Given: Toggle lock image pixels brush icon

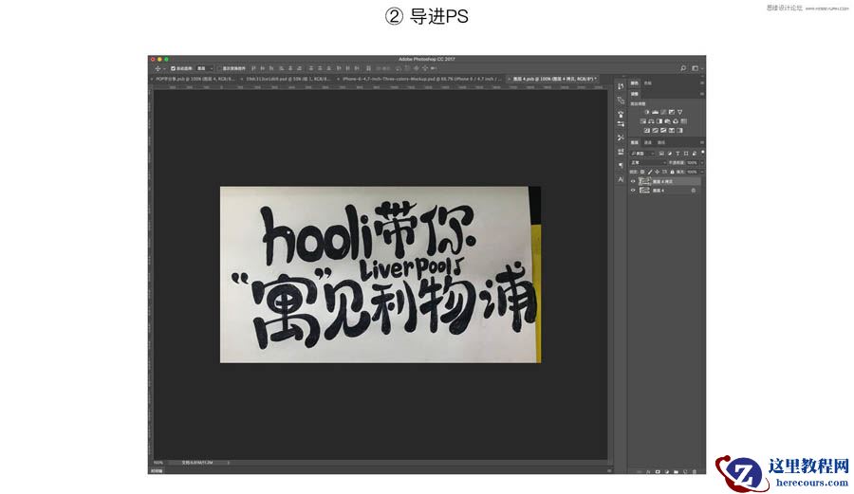Looking at the screenshot, I should (650, 172).
